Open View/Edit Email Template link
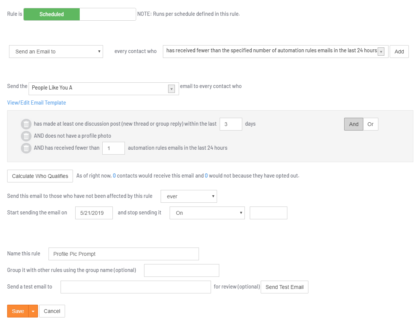The image size is (416, 322). pyautogui.click(x=36, y=103)
